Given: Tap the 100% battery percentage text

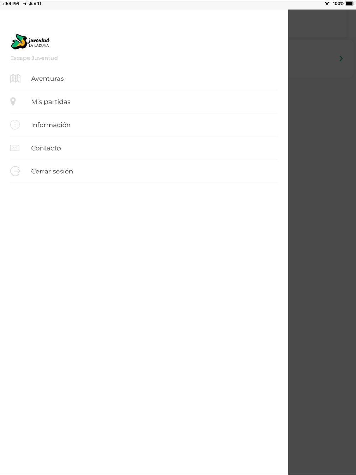Looking at the screenshot, I should [x=338, y=4].
